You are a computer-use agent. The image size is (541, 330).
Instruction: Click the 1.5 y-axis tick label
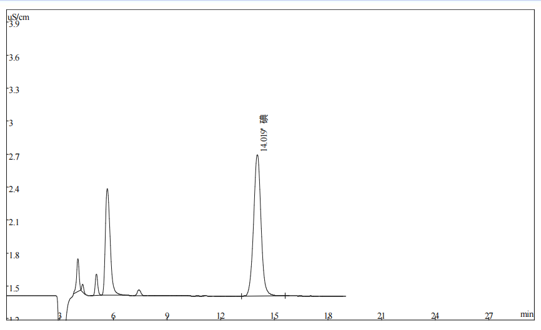coord(14,288)
